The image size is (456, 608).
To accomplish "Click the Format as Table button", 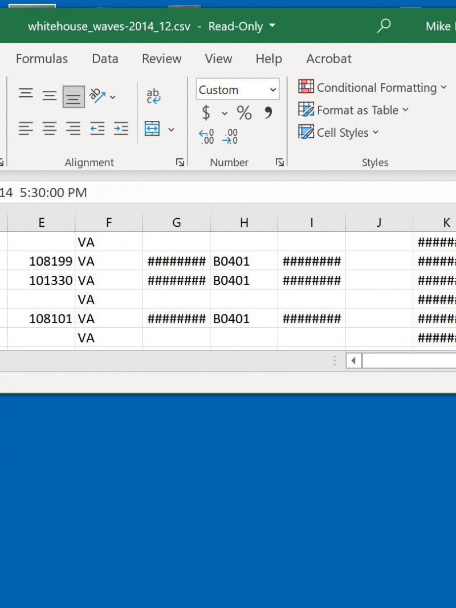I will 353,110.
